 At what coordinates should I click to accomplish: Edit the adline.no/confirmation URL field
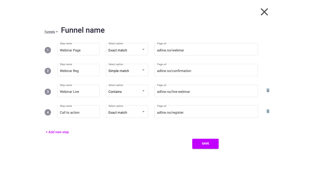tap(206, 71)
